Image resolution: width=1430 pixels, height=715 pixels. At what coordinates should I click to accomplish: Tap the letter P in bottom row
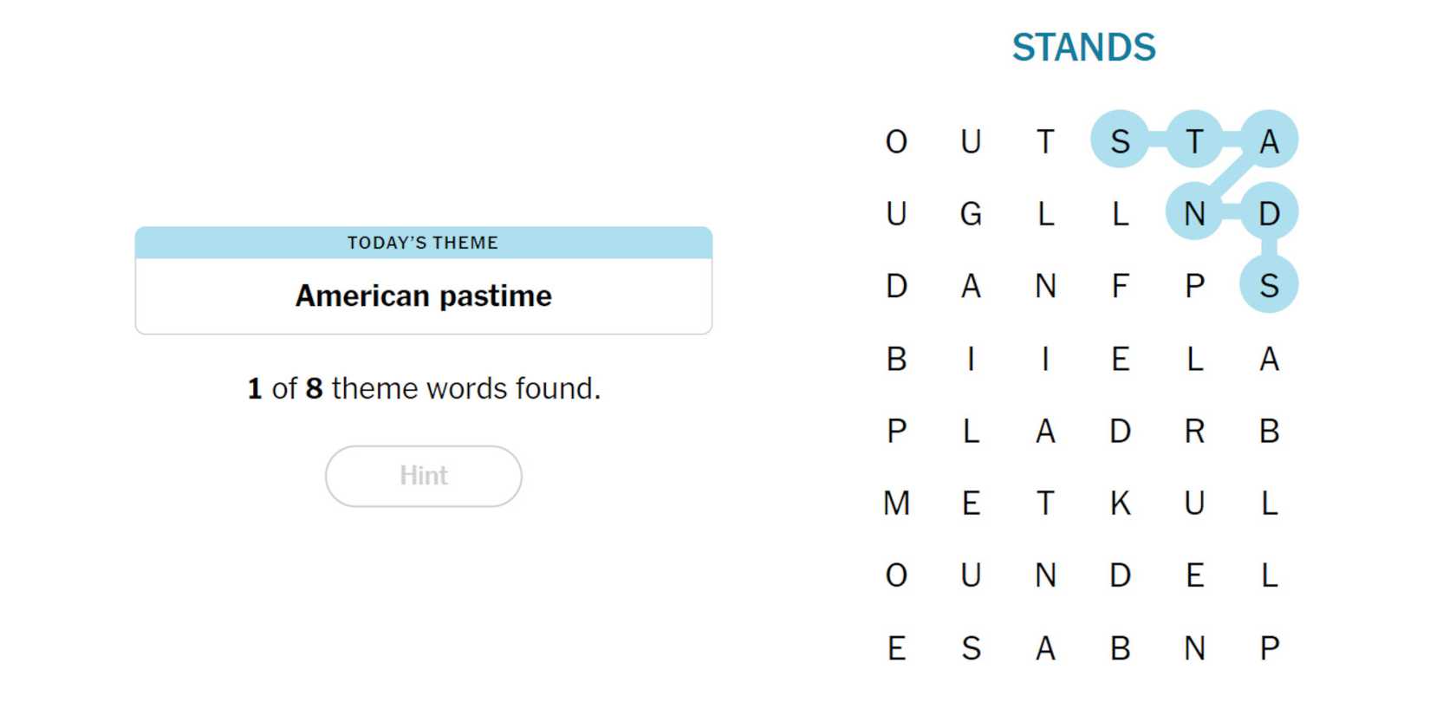pyautogui.click(x=1269, y=648)
